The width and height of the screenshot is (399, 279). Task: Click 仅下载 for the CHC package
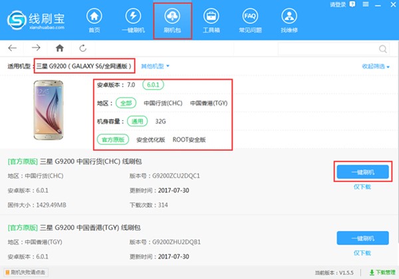pyautogui.click(x=362, y=187)
